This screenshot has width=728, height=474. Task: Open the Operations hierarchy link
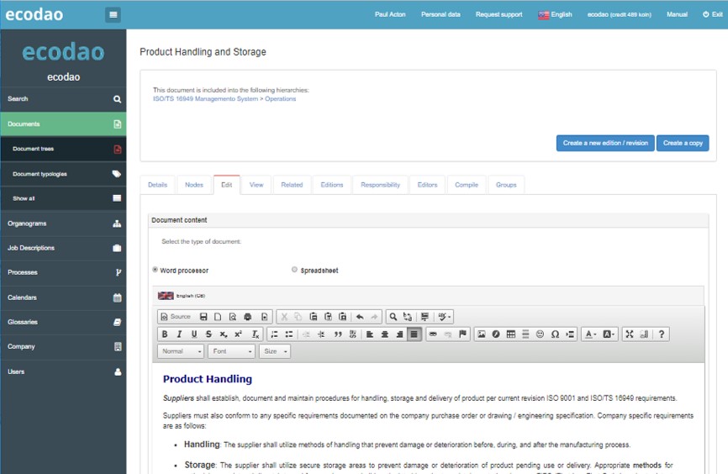tap(281, 99)
